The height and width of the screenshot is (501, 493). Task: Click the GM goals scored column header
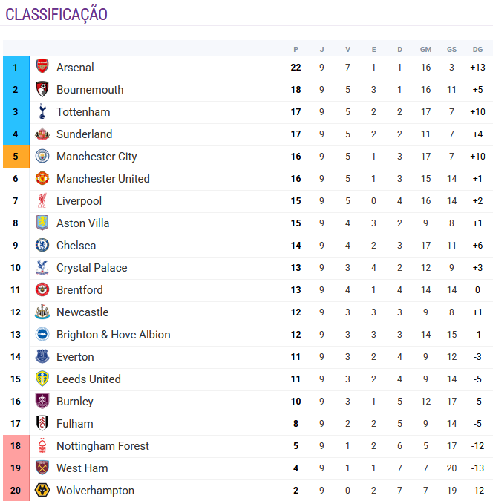click(x=425, y=50)
